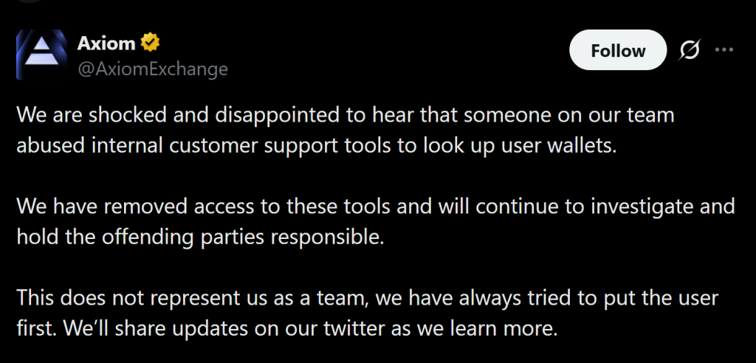Click the line starting "This does not represent us"
Viewport: 756px width, 363px height.
click(x=368, y=298)
